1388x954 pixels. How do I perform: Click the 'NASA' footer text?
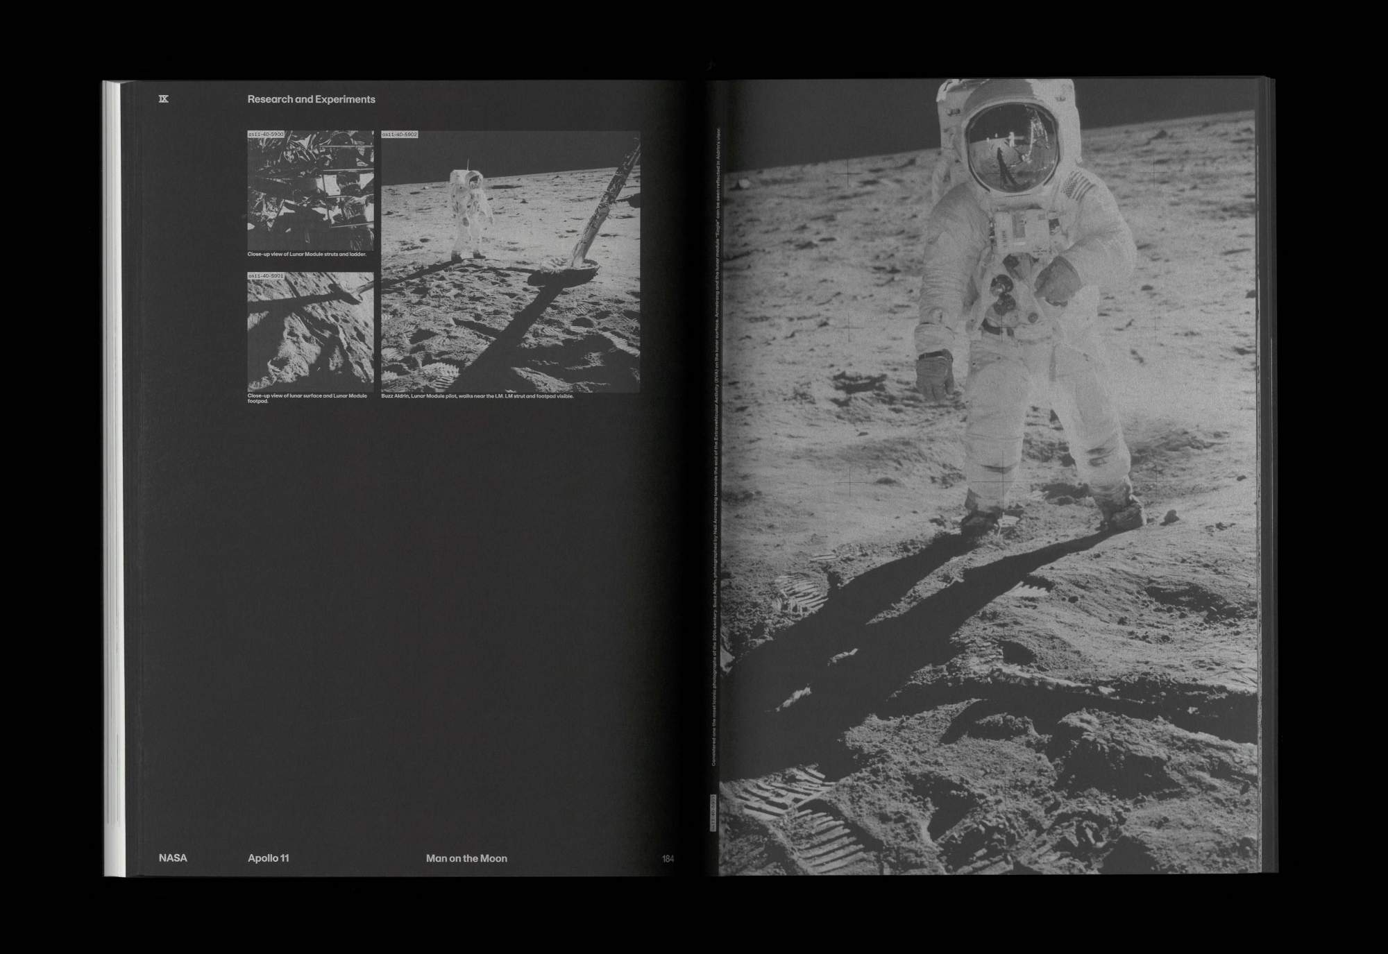(x=173, y=858)
